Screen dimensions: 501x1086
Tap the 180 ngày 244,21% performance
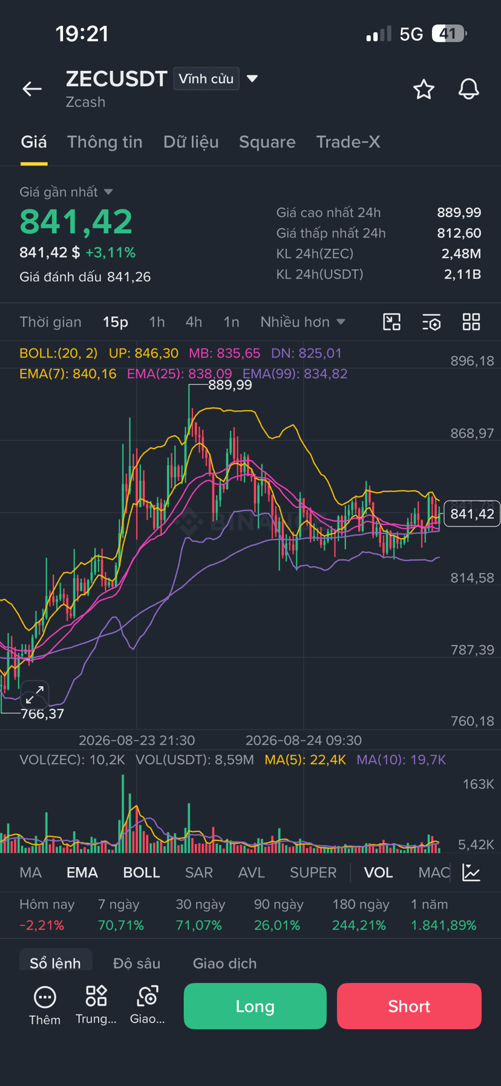361,914
